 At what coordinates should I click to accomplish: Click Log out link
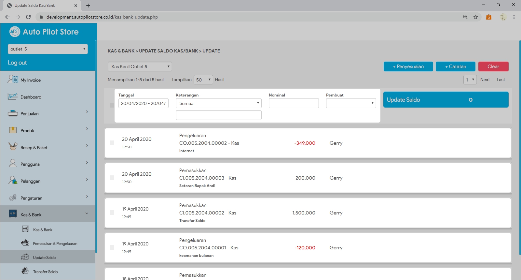point(17,63)
